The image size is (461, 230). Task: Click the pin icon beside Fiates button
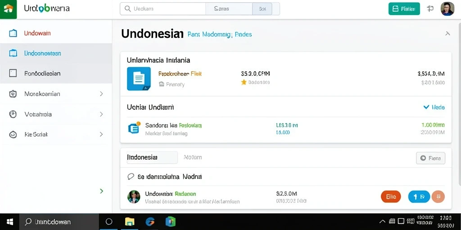click(x=430, y=9)
